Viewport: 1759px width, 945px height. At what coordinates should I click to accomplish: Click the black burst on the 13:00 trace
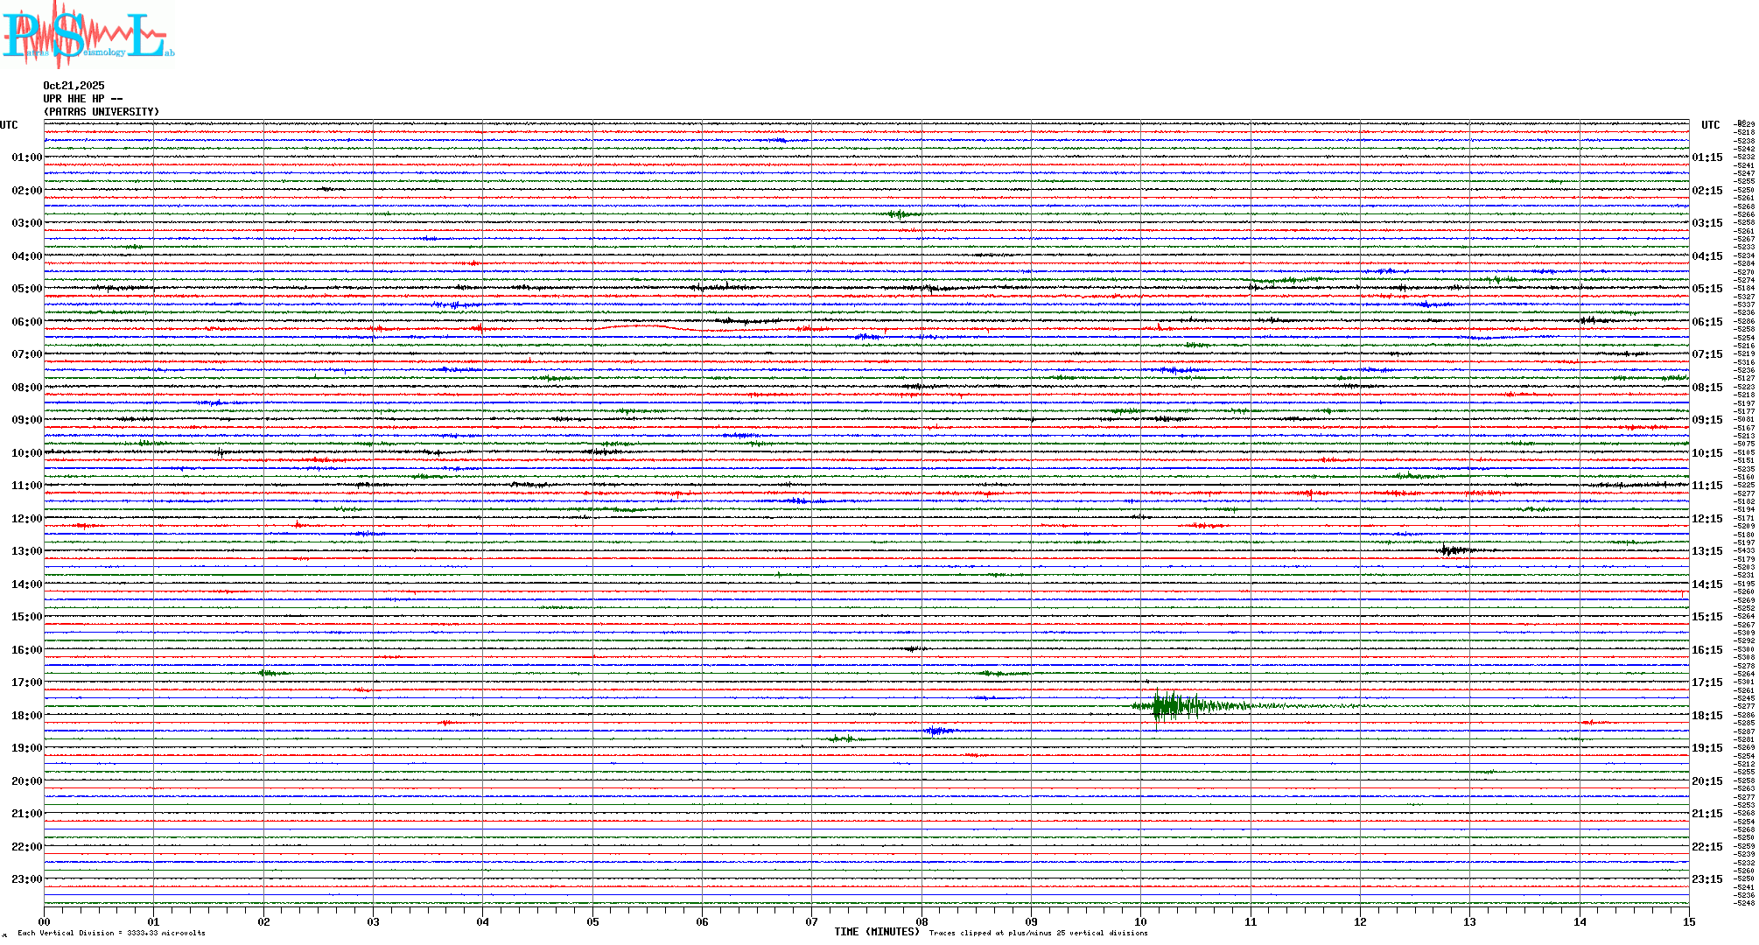[x=1454, y=550]
